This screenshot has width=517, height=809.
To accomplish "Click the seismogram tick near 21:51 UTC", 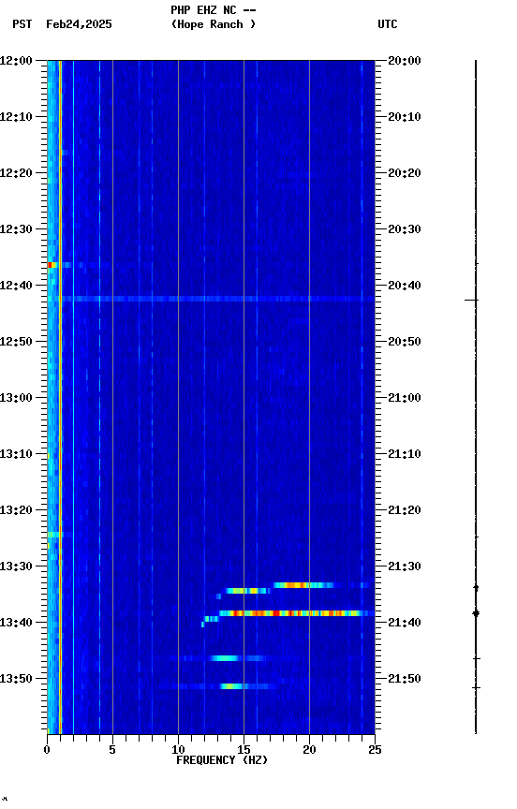I will pyautogui.click(x=476, y=688).
